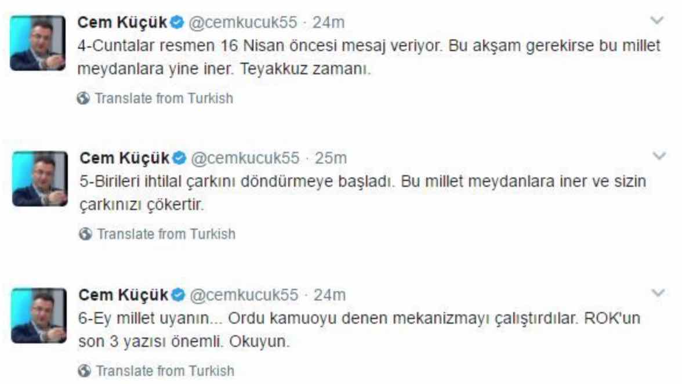Click the globe icon under the 5-Birileri tweet
Image resolution: width=682 pixels, height=384 pixels.
click(x=85, y=234)
